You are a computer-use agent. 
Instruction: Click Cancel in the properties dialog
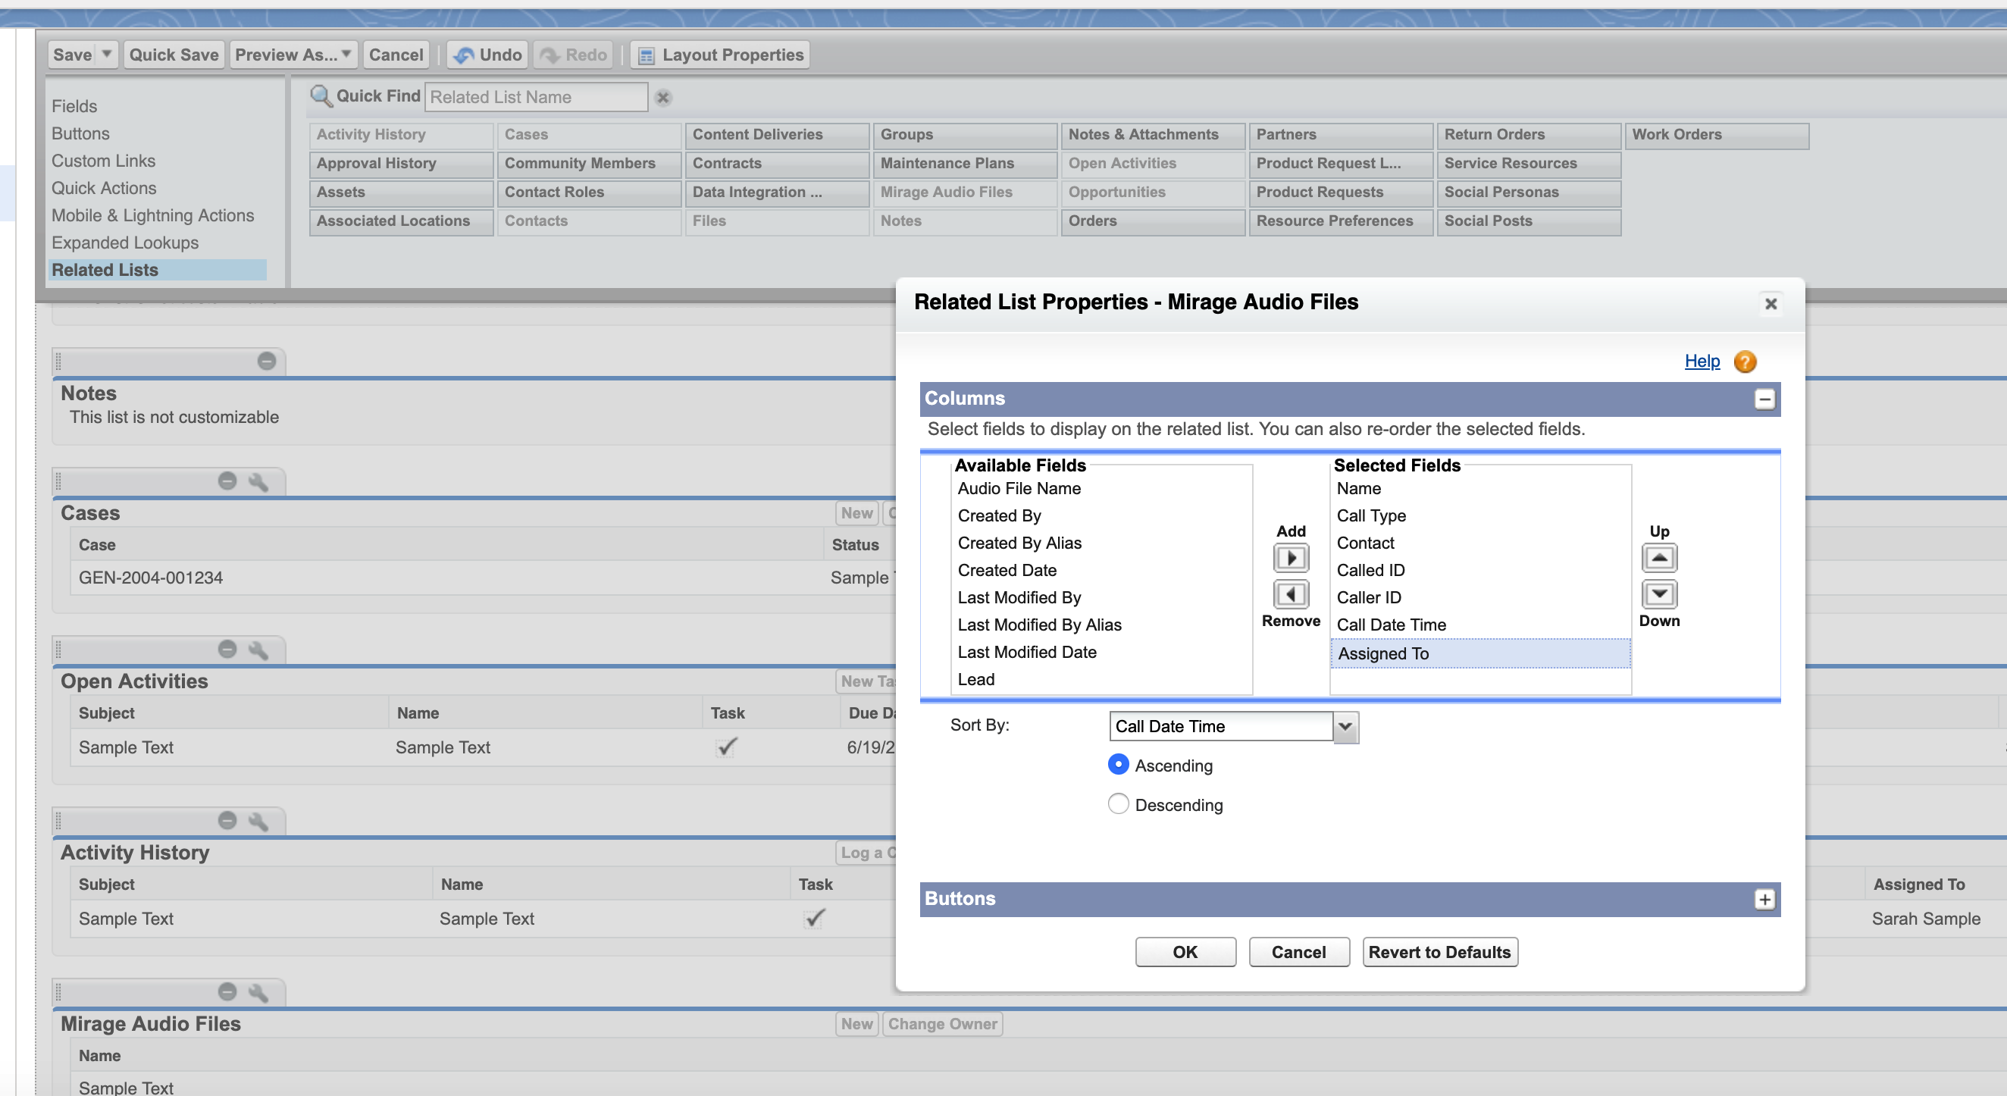click(1299, 952)
